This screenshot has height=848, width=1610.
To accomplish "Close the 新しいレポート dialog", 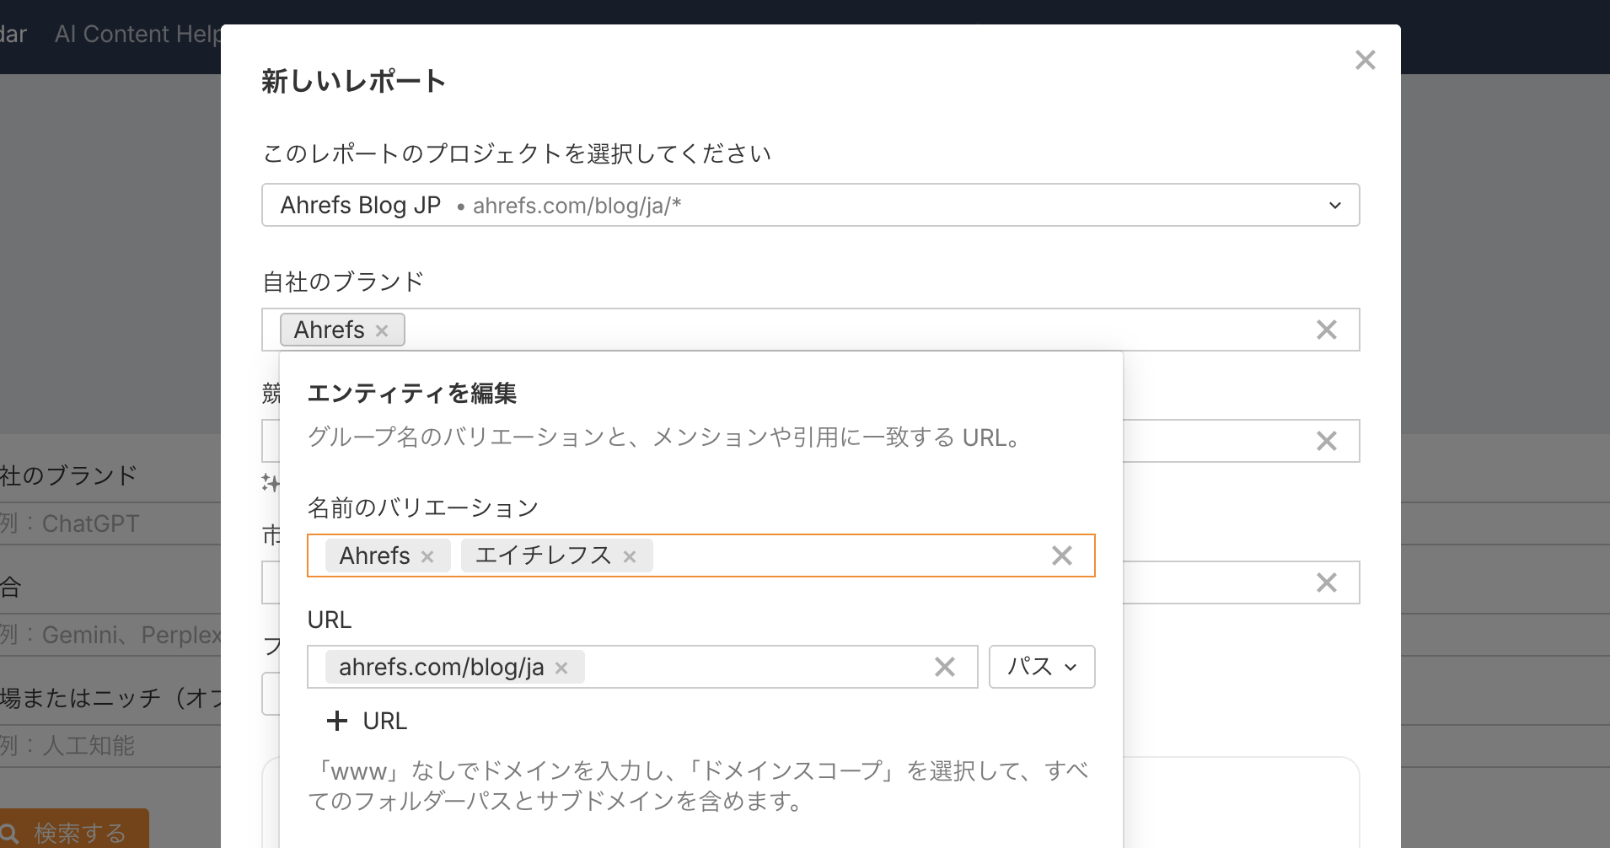I will pos(1365,60).
